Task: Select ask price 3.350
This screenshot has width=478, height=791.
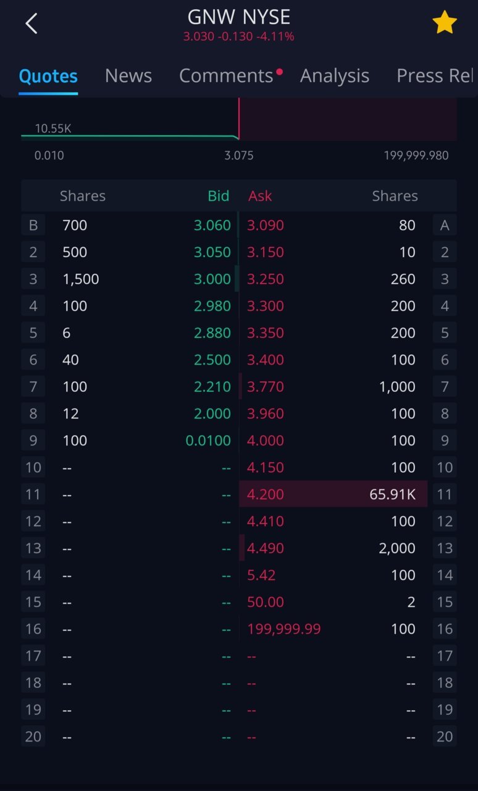Action: [266, 333]
